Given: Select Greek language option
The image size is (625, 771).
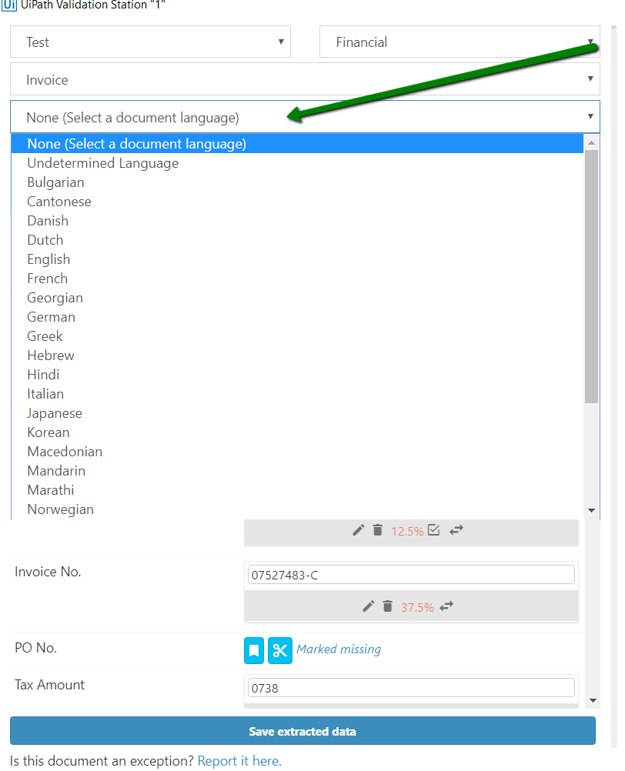Looking at the screenshot, I should pos(297,335).
